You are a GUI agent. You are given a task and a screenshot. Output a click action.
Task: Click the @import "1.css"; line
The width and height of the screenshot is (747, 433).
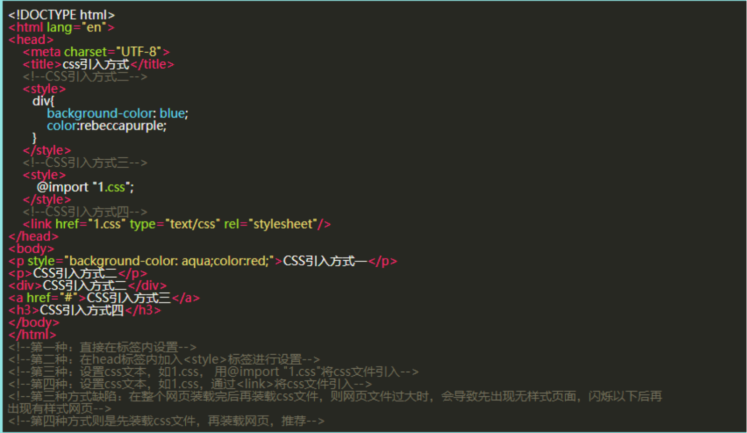pos(85,187)
